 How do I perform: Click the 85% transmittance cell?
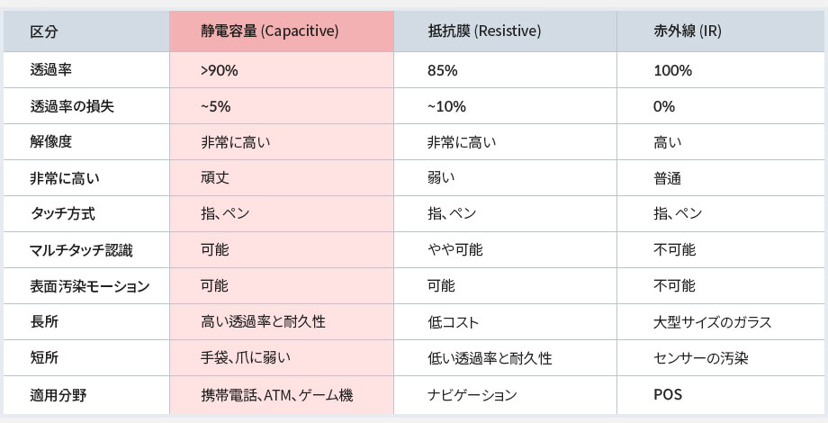coord(505,70)
